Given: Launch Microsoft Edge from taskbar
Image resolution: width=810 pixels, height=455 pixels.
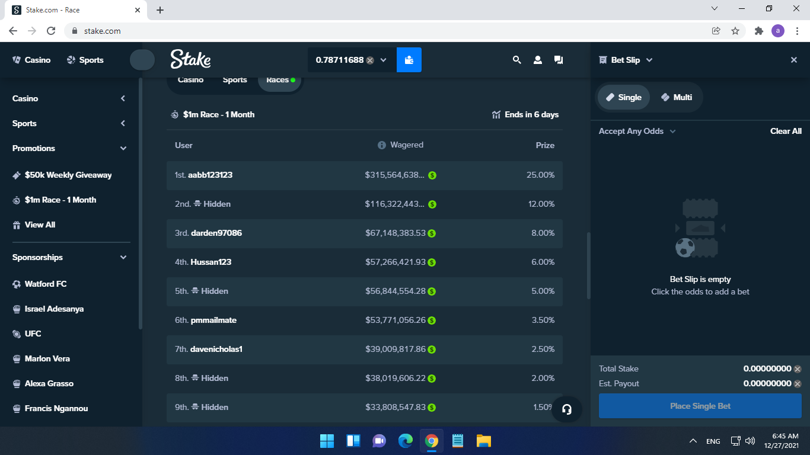Looking at the screenshot, I should pos(405,441).
